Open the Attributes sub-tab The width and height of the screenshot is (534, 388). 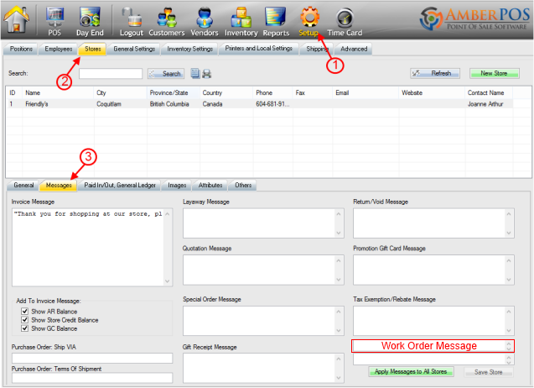[x=210, y=185]
